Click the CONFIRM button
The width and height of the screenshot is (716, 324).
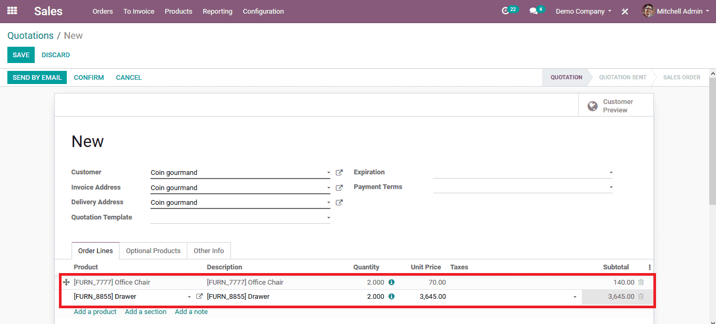(x=89, y=77)
